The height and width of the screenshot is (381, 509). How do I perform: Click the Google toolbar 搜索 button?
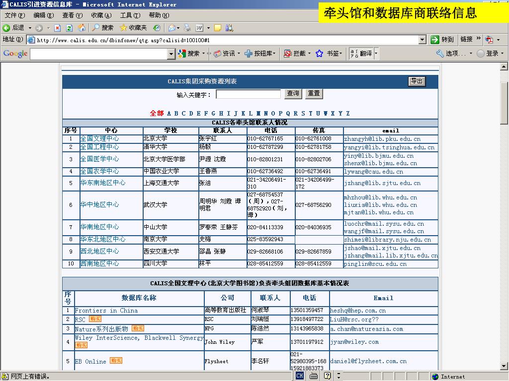coord(189,54)
